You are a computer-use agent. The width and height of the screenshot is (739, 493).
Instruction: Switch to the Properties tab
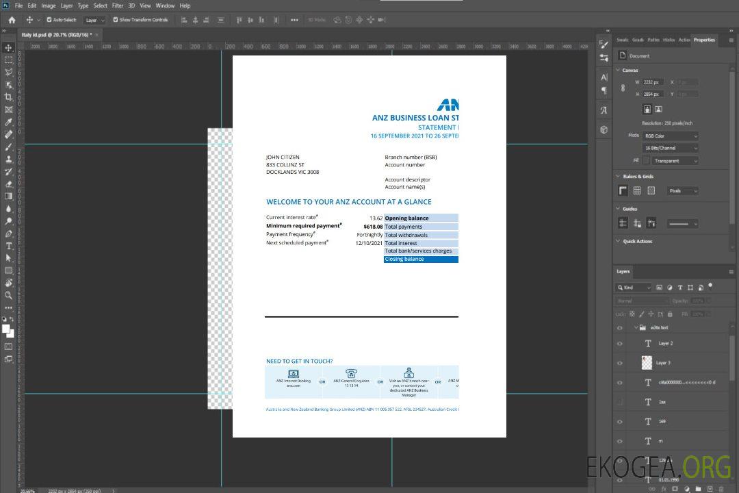(x=704, y=40)
